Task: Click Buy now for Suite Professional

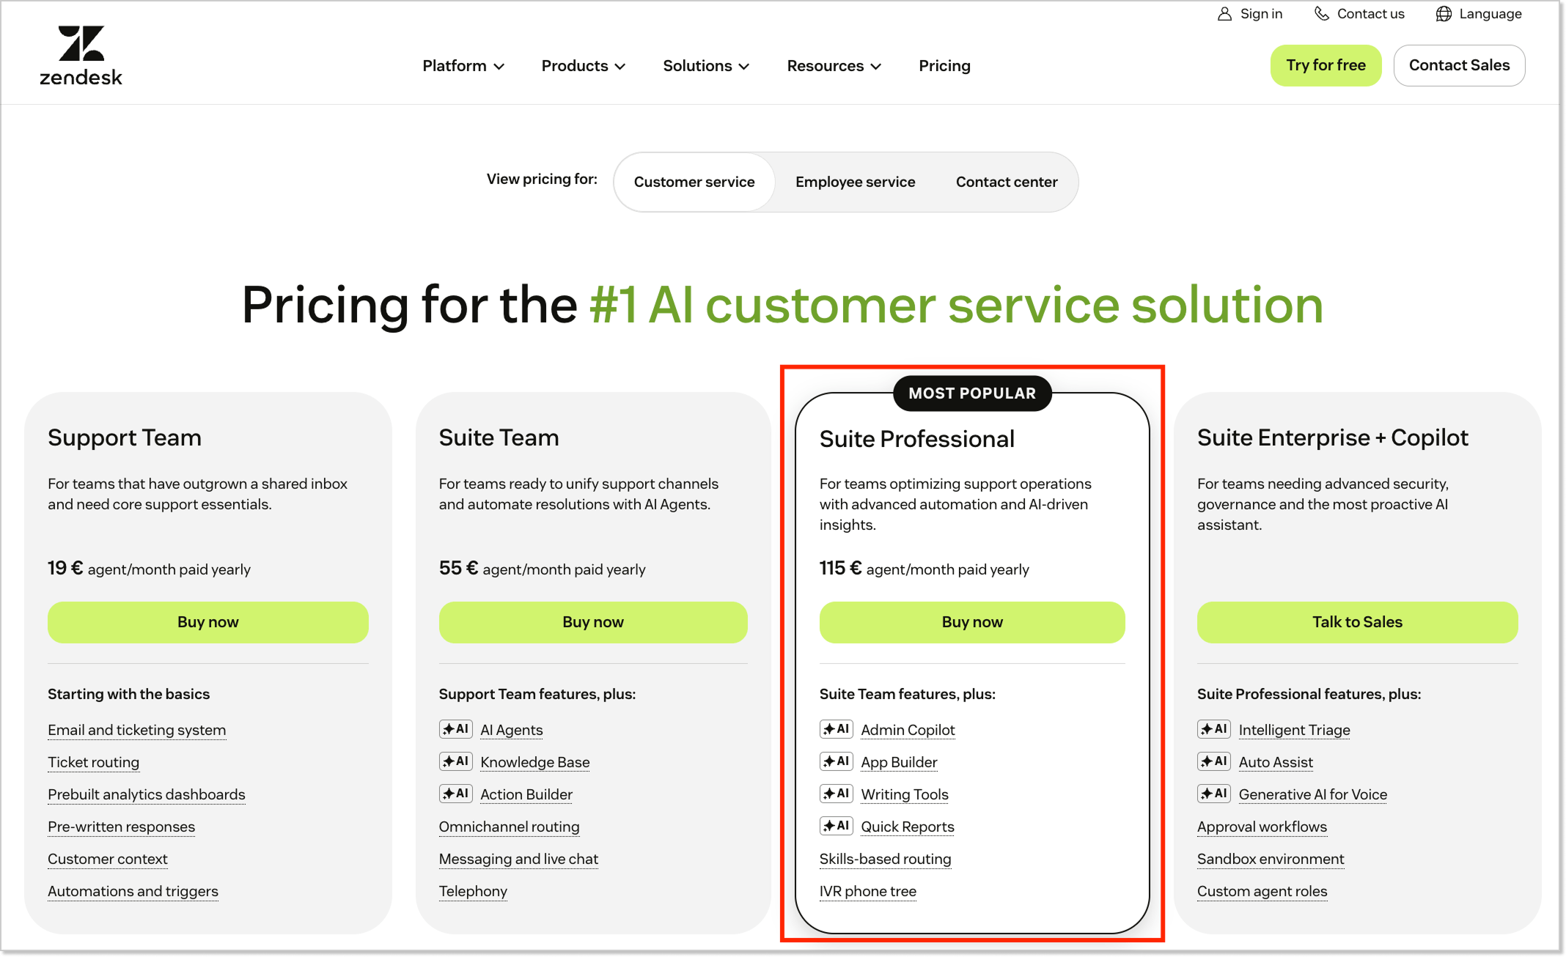Action: click(x=972, y=622)
